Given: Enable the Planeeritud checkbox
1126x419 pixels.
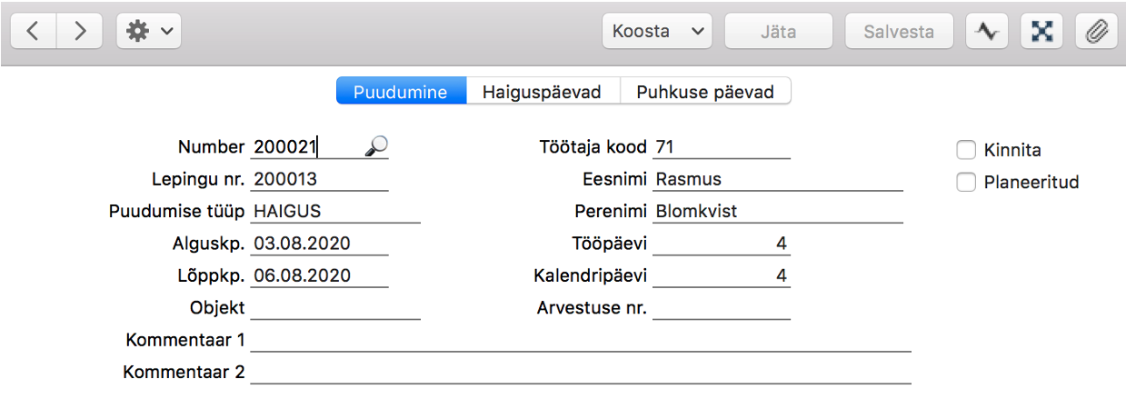Looking at the screenshot, I should (x=966, y=182).
